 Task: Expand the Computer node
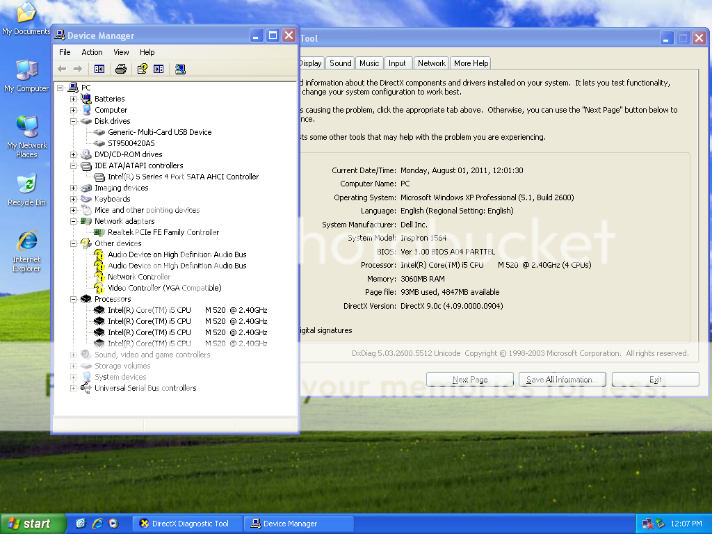(x=73, y=110)
